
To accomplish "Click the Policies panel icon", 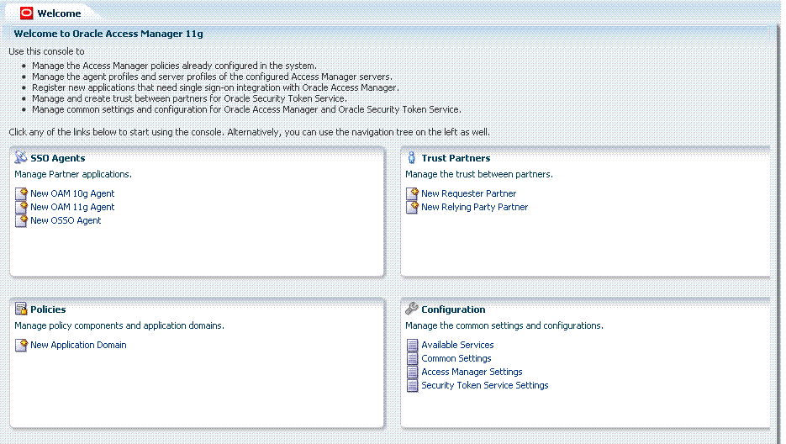I will [21, 309].
